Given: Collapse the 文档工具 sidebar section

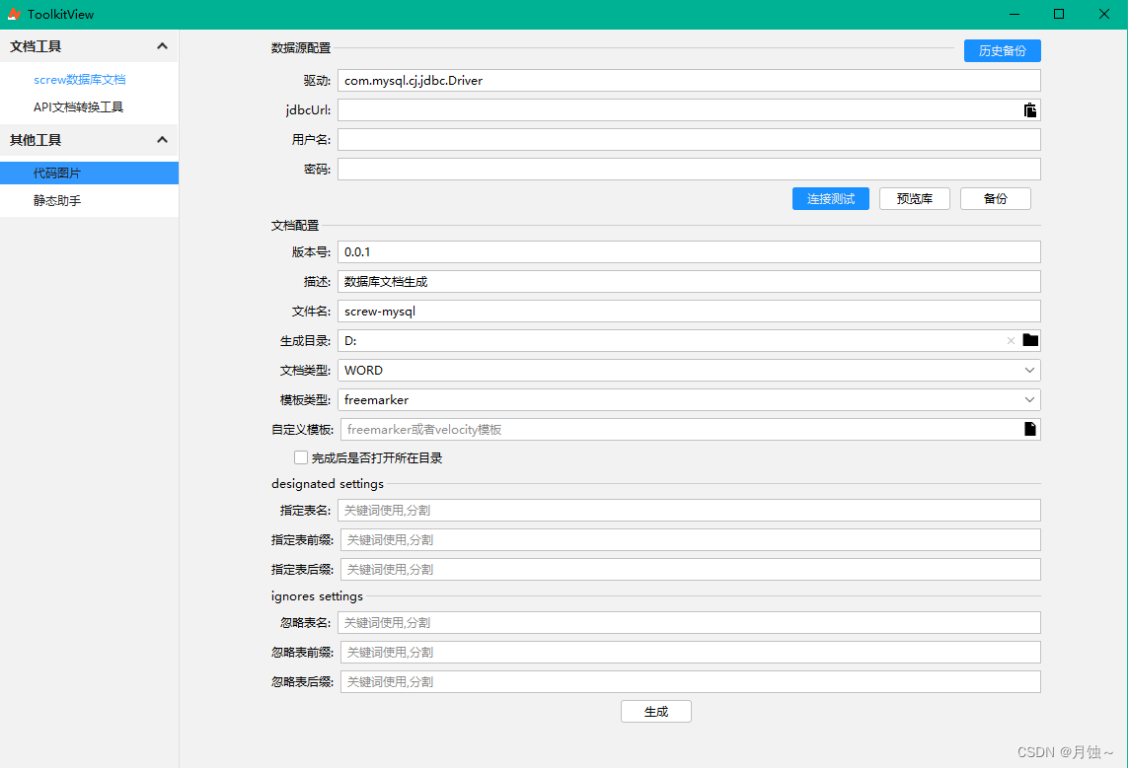Looking at the screenshot, I should point(162,46).
